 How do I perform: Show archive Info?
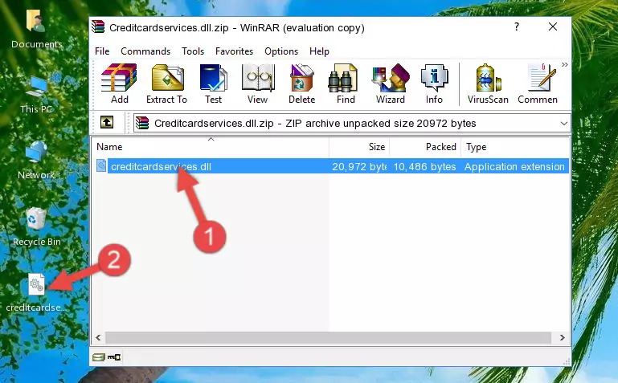click(434, 84)
